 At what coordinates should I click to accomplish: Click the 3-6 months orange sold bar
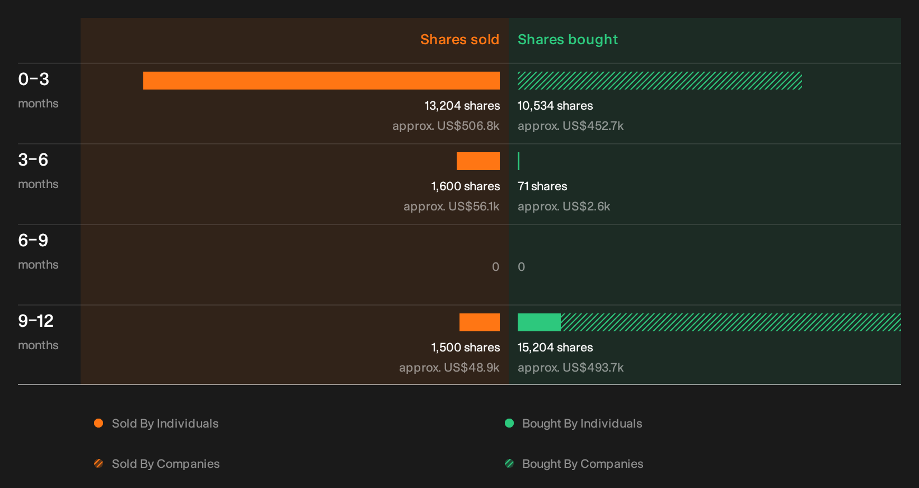478,161
